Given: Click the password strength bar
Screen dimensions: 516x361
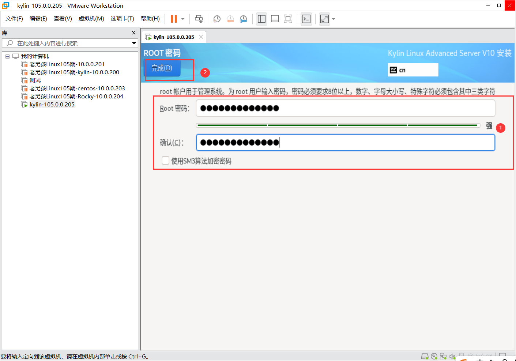Looking at the screenshot, I should click(338, 125).
